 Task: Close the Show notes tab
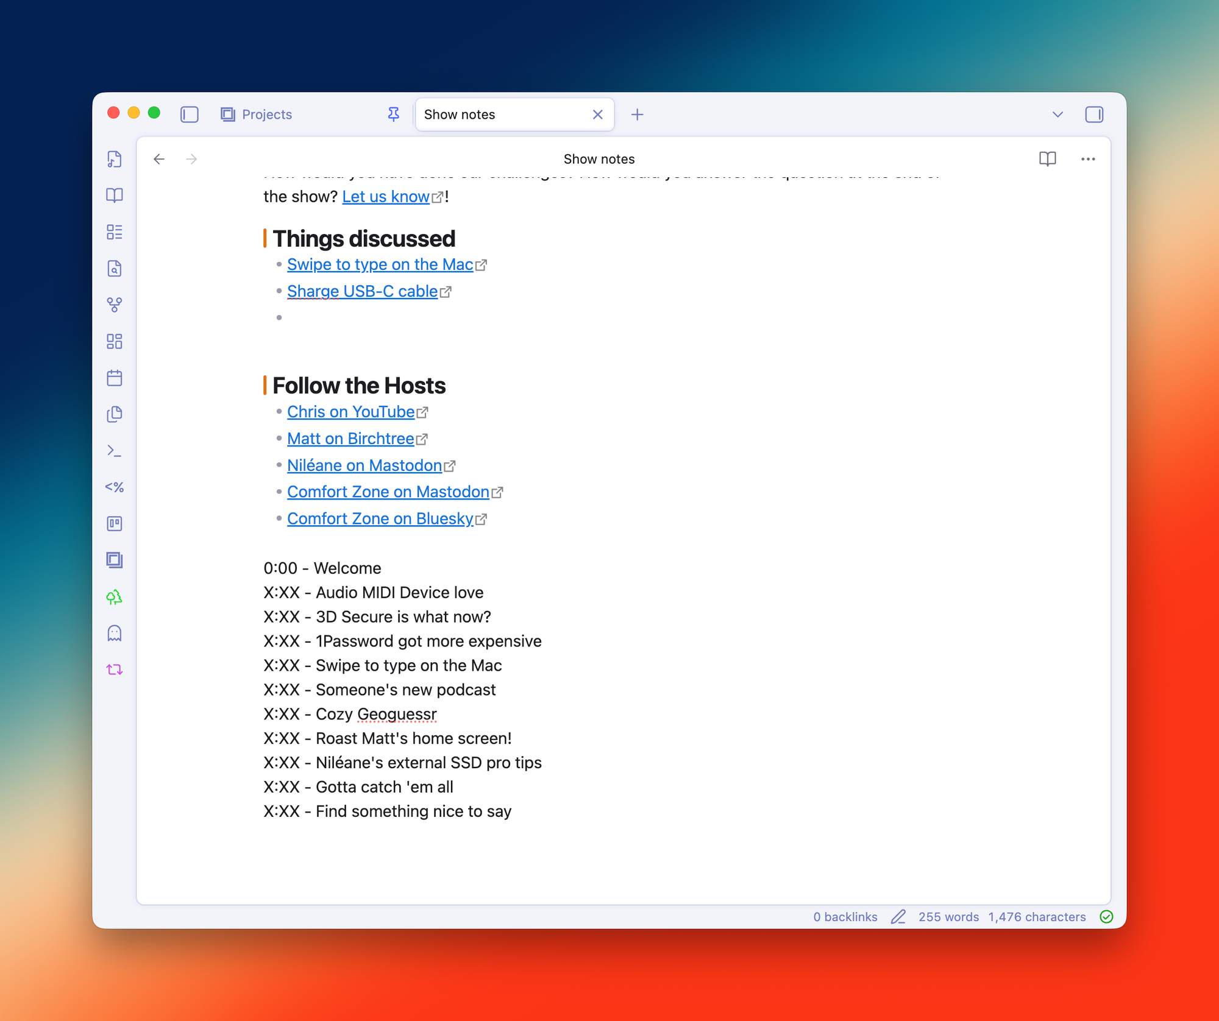597,115
